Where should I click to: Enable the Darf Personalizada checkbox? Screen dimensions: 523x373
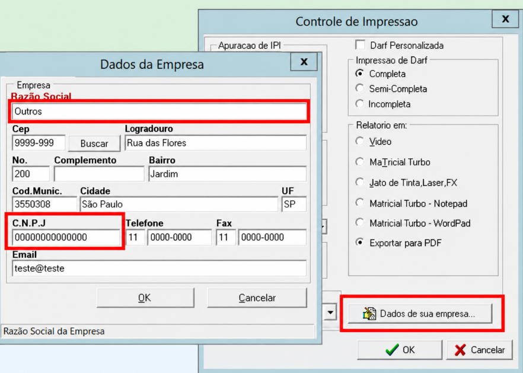tap(361, 45)
